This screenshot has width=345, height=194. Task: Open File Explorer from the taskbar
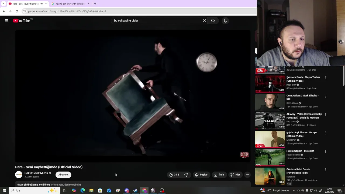pos(91,190)
